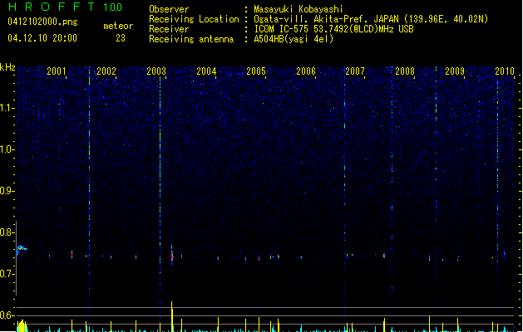Click the ICOM IC-575 receiver text
The width and height of the screenshot is (523, 332).
pos(333,29)
